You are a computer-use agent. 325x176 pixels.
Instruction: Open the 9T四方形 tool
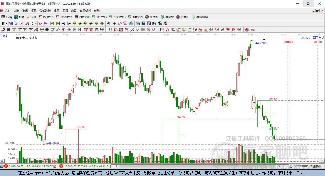[117, 17]
